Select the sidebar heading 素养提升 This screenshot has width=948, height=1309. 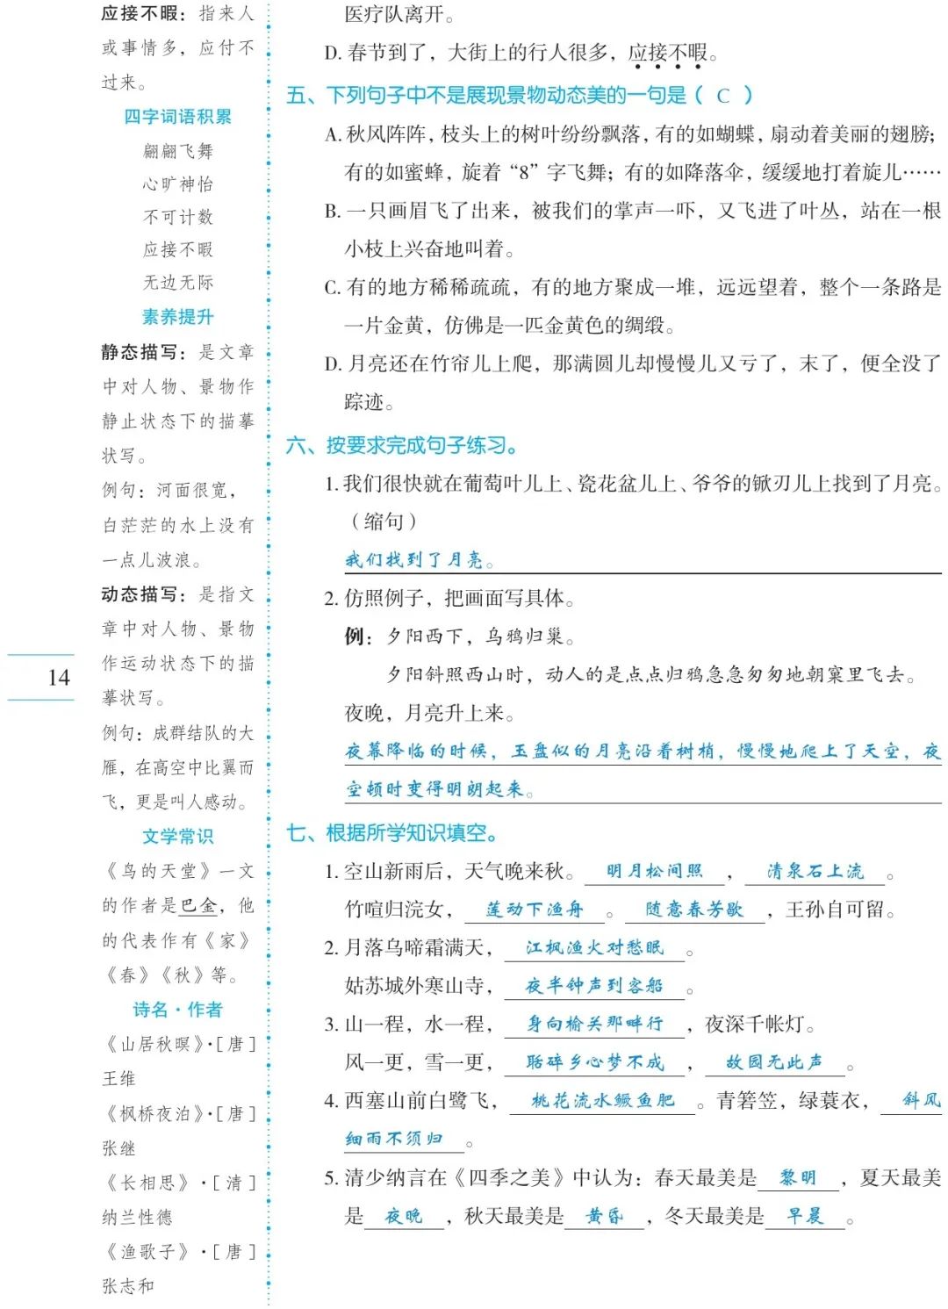click(178, 317)
